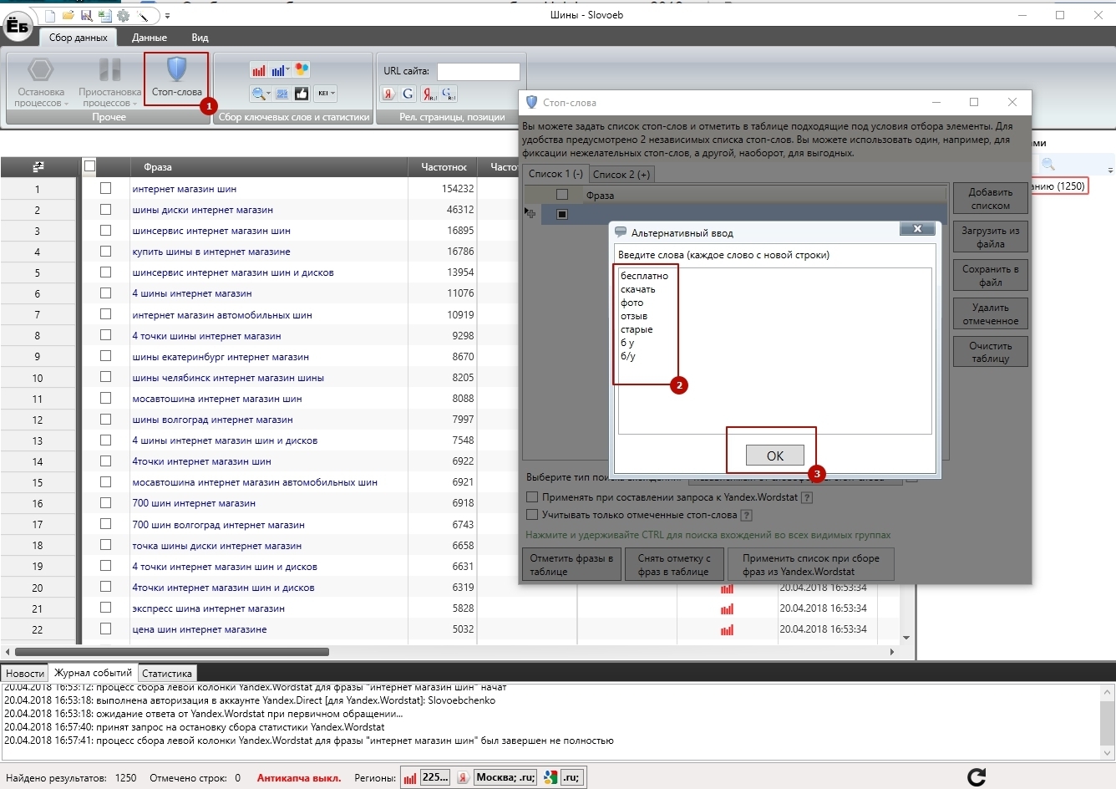This screenshot has height=789, width=1116.
Task: Expand the quick-access toolbar customization arrow
Action: (167, 16)
